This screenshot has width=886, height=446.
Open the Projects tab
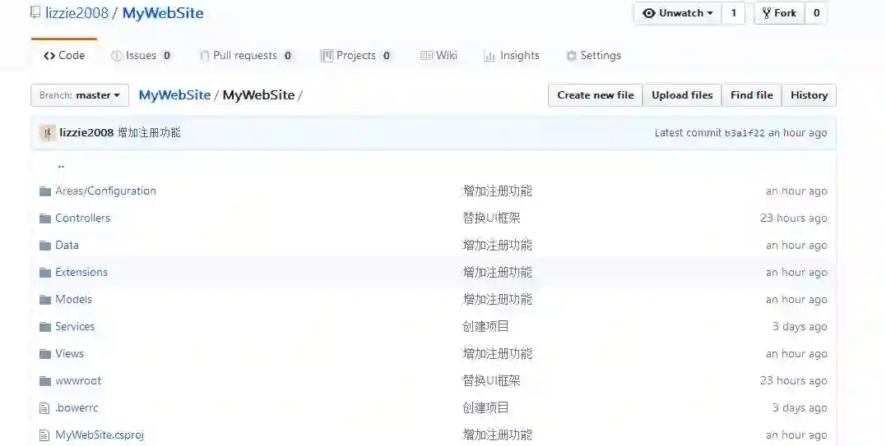[x=356, y=55]
